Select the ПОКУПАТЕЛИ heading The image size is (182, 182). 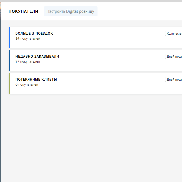24,11
